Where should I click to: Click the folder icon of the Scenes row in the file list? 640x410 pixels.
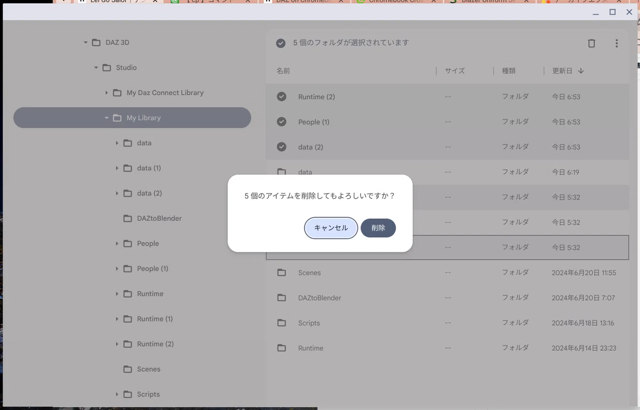(x=282, y=273)
